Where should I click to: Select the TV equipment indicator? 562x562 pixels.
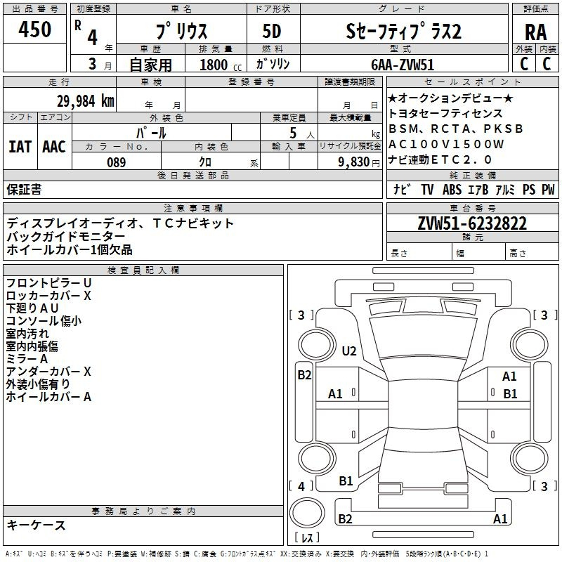pos(427,189)
